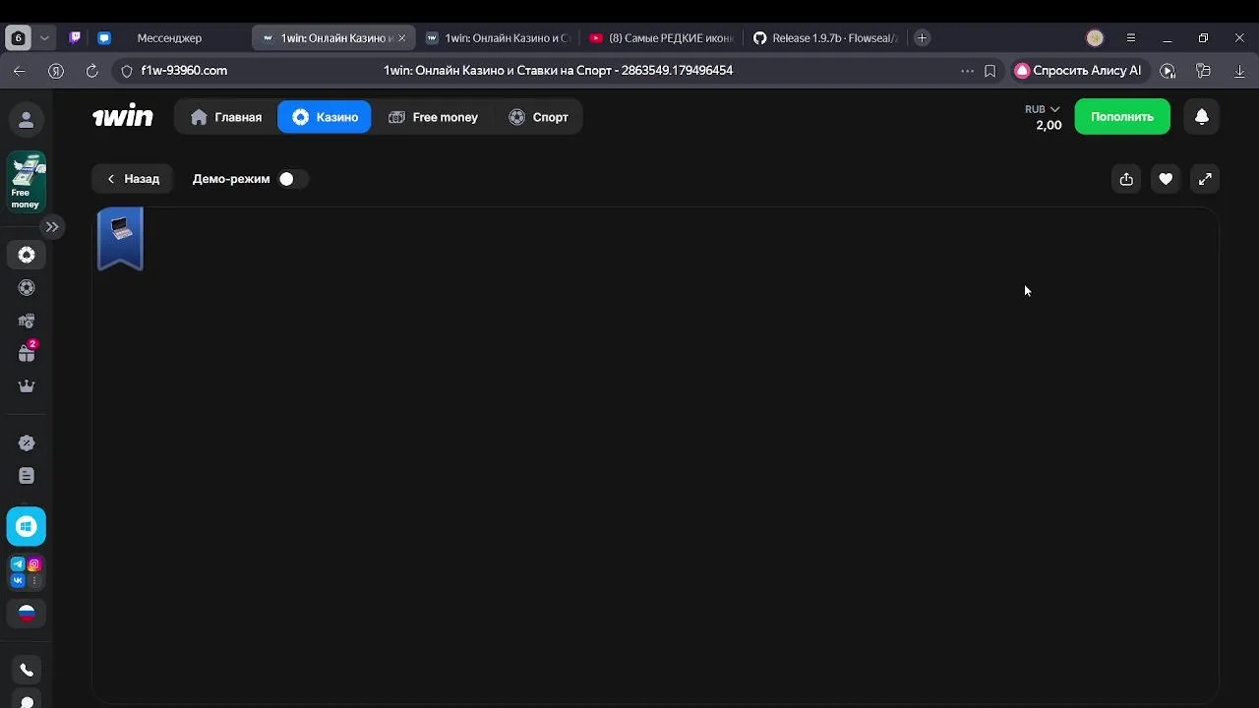1259x708 pixels.
Task: Add game to favorites with heart icon
Action: tap(1166, 179)
